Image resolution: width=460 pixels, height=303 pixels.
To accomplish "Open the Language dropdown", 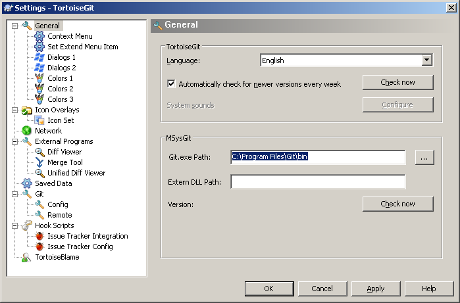I will point(427,60).
